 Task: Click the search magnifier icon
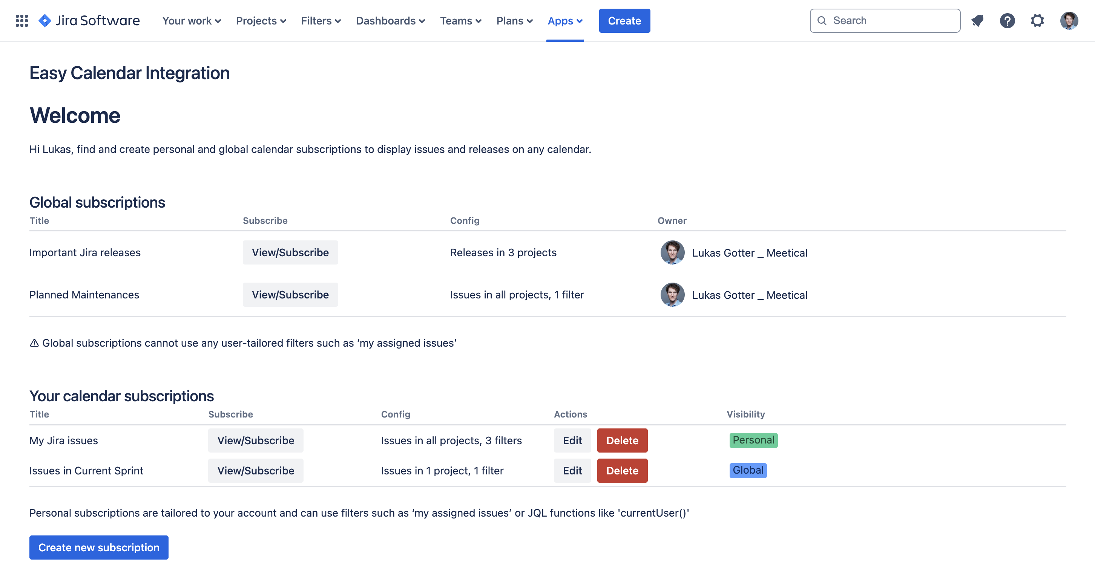(822, 20)
